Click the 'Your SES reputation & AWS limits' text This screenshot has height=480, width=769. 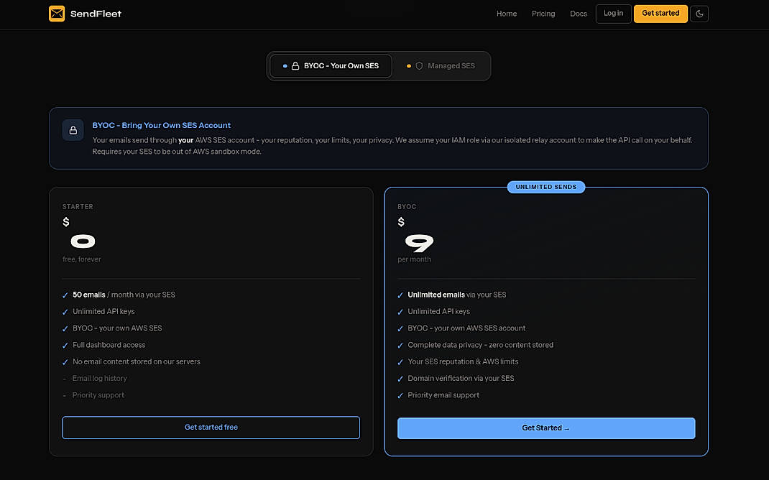[463, 361]
